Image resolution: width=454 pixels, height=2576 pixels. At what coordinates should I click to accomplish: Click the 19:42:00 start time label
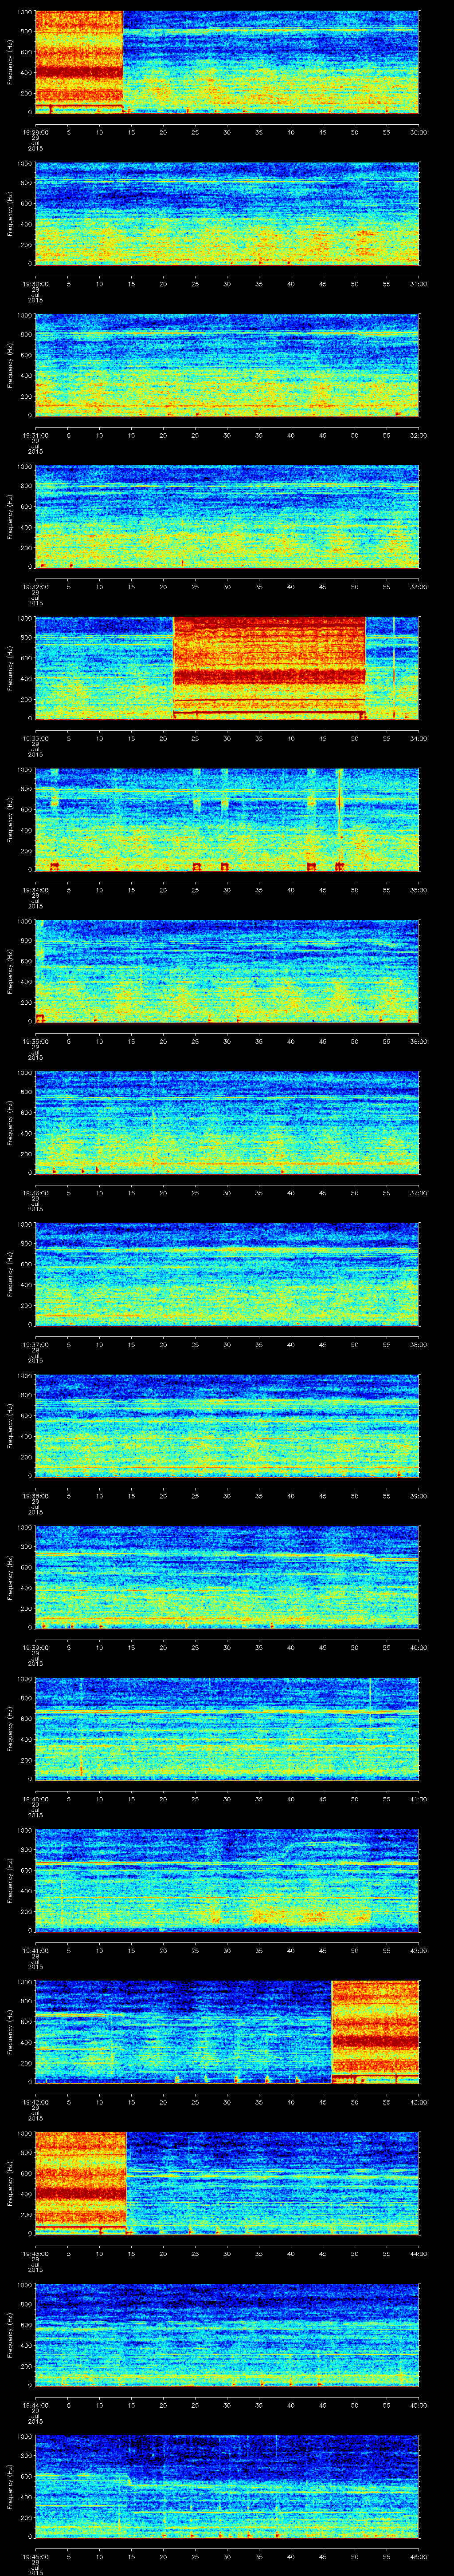[35, 2102]
